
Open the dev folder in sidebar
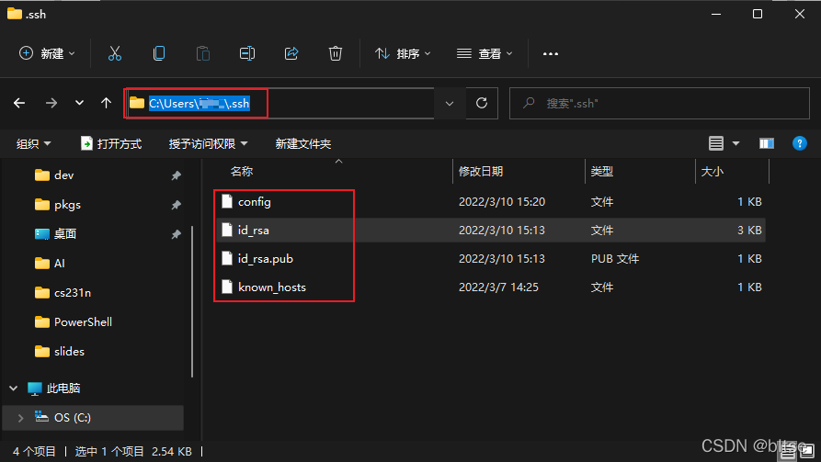pos(63,175)
